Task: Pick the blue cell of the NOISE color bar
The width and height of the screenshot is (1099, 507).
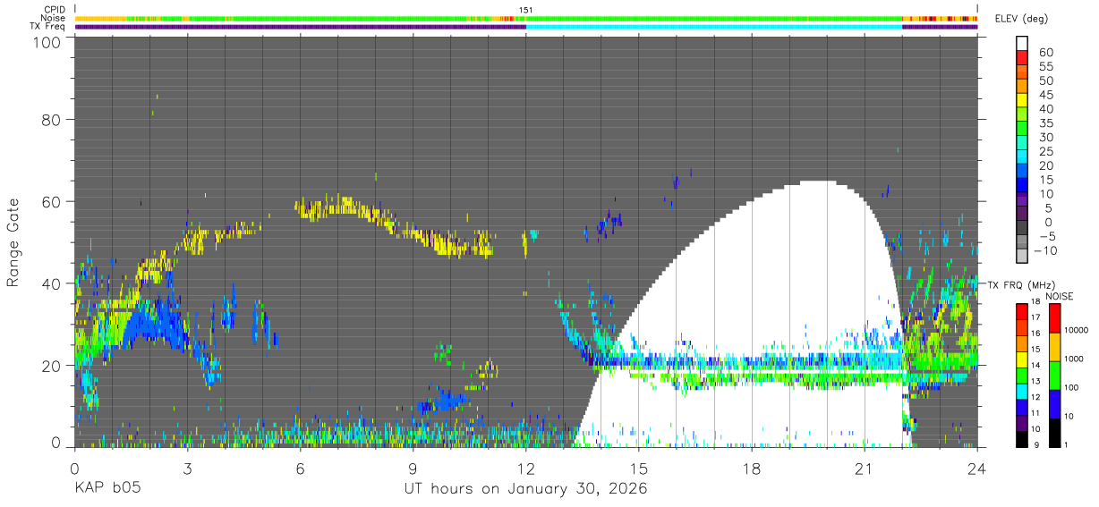Action: [x=1055, y=404]
